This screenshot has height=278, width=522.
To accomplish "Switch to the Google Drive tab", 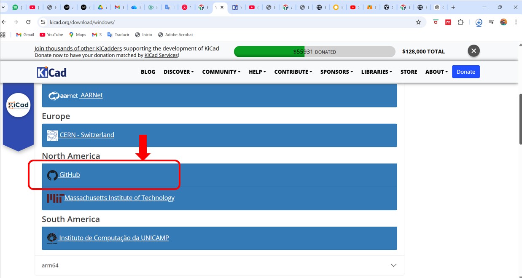I will click(102, 7).
